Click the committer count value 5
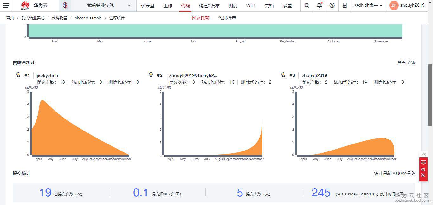The width and height of the screenshot is (433, 205). point(240,192)
